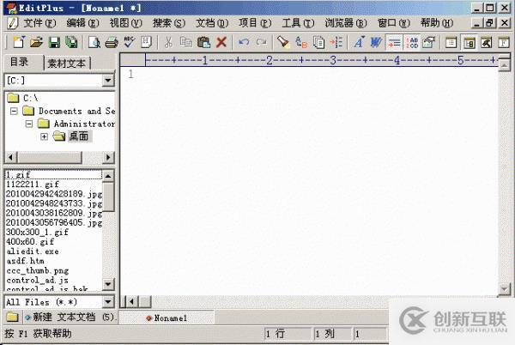Open the All Files (*.*) filter dropdown
515x345 pixels.
tap(108, 302)
